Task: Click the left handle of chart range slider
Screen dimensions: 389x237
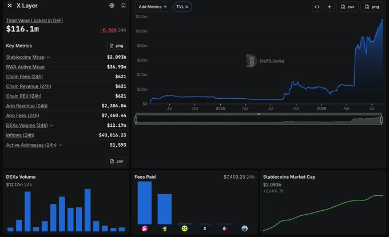Action: tap(136, 120)
